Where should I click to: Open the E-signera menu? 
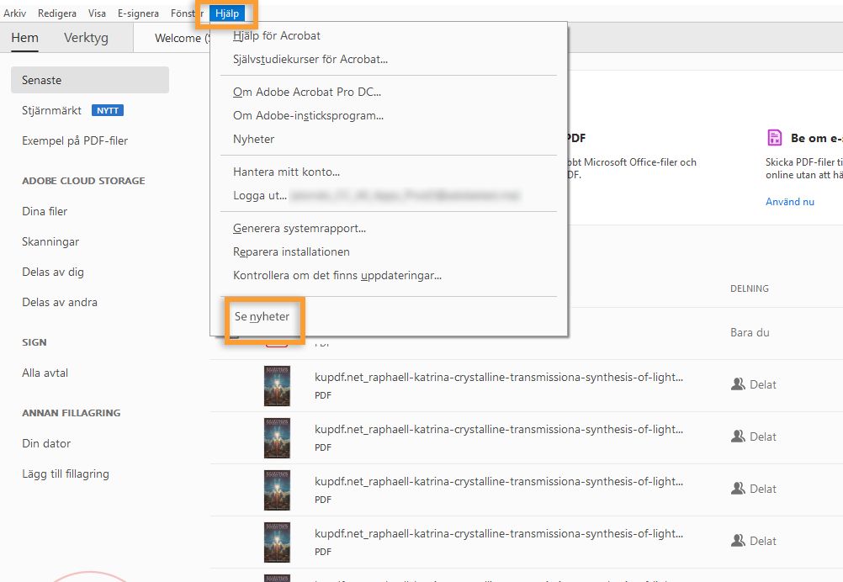138,13
